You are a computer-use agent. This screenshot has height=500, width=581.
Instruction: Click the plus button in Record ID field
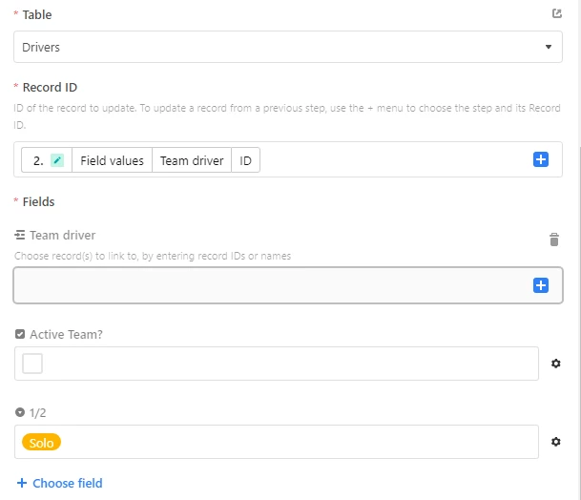[x=541, y=159]
